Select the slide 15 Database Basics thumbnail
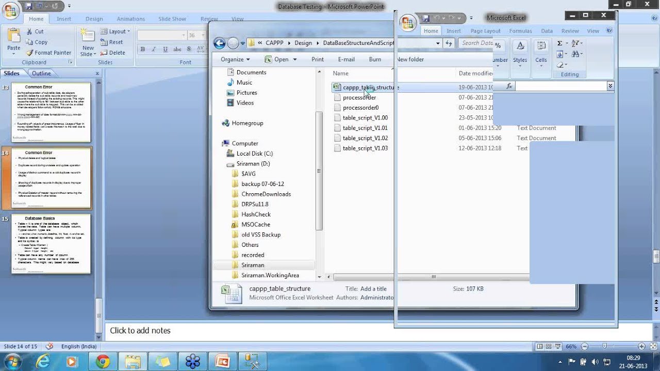 click(x=51, y=244)
